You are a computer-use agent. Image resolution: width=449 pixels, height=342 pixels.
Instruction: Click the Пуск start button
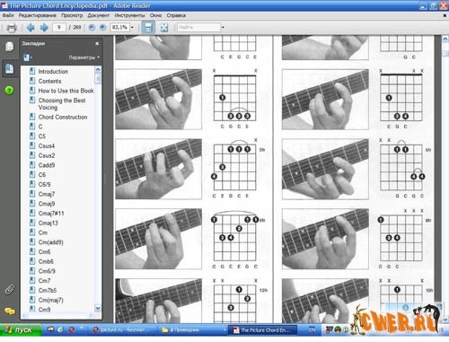pyautogui.click(x=21, y=329)
